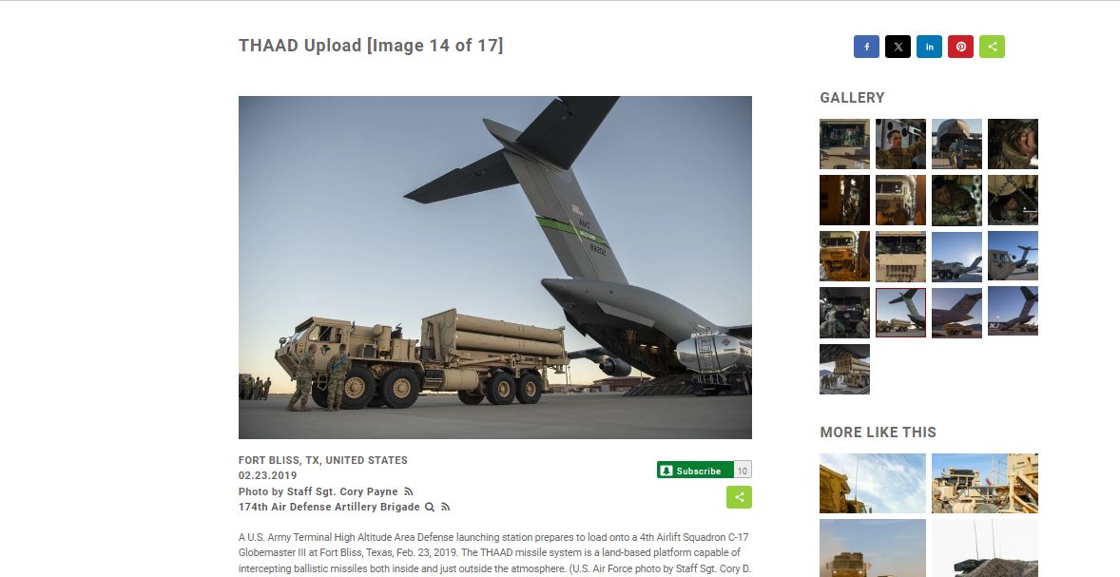Open the Staff Sgt. Cory Payne photographer link
The width and height of the screenshot is (1120, 577).
[318, 491]
